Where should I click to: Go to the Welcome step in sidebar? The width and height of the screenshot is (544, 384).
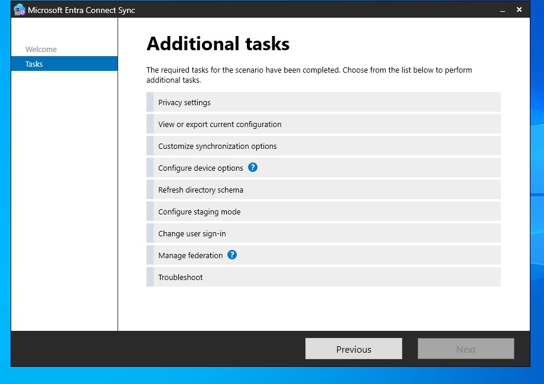tap(41, 49)
